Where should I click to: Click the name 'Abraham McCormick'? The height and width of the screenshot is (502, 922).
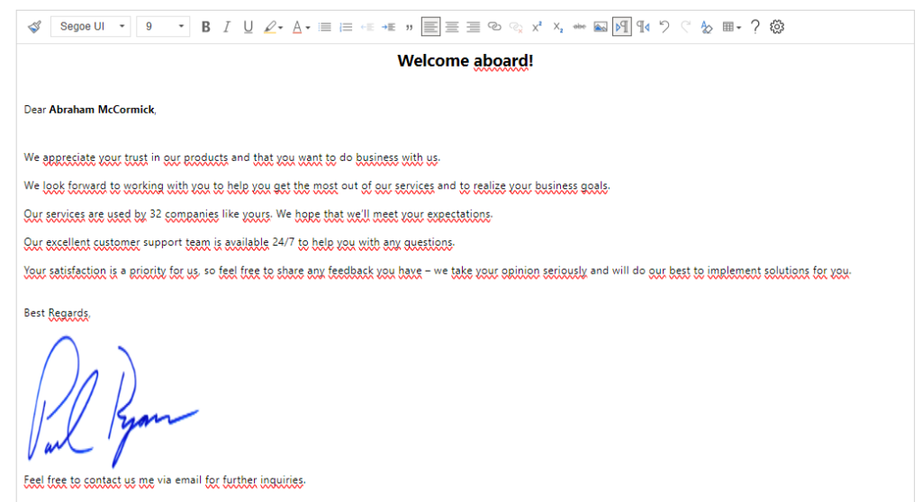coord(101,110)
